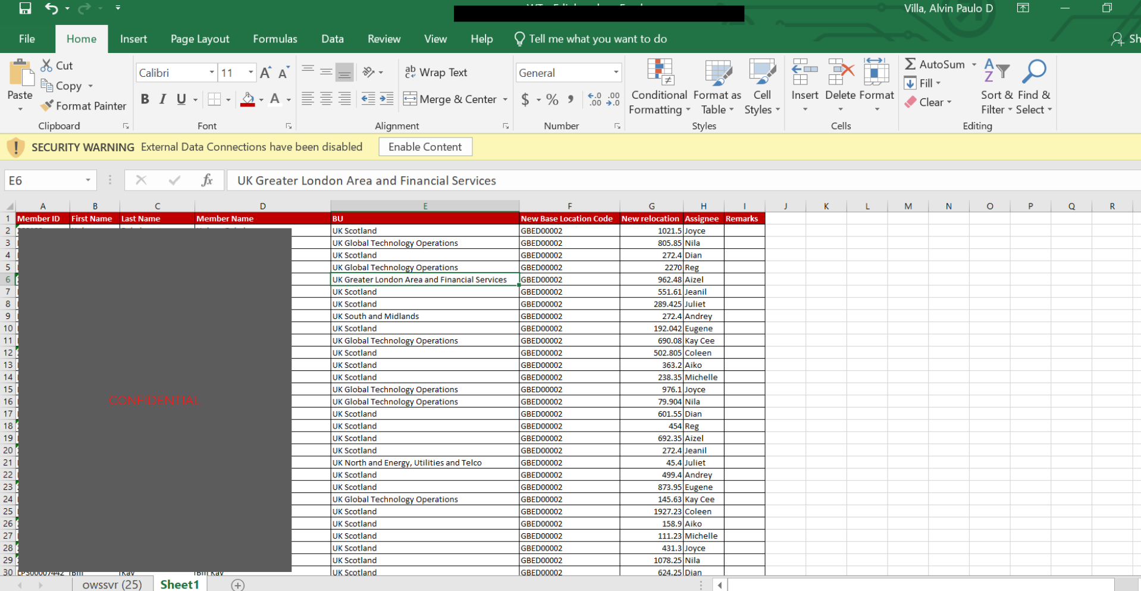
Task: Click the AutoSum sigma icon
Action: click(x=910, y=64)
